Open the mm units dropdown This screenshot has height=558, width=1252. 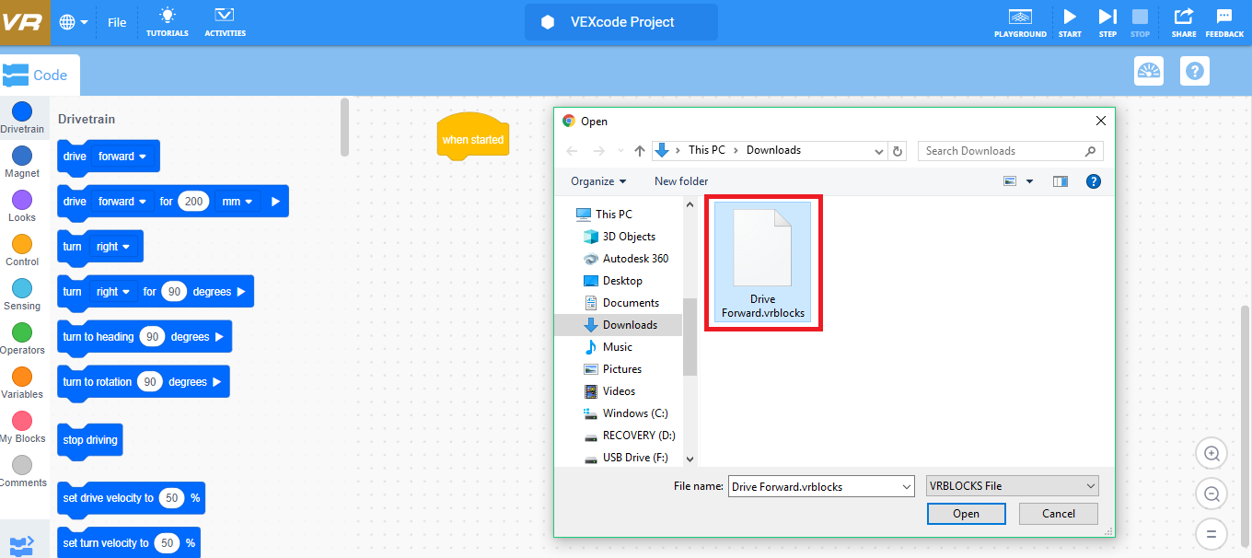[x=238, y=202]
